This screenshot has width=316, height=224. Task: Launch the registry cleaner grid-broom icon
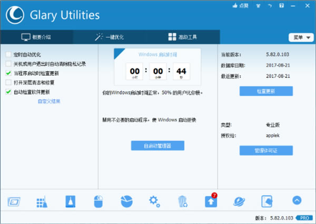pyautogui.click(x=42, y=202)
